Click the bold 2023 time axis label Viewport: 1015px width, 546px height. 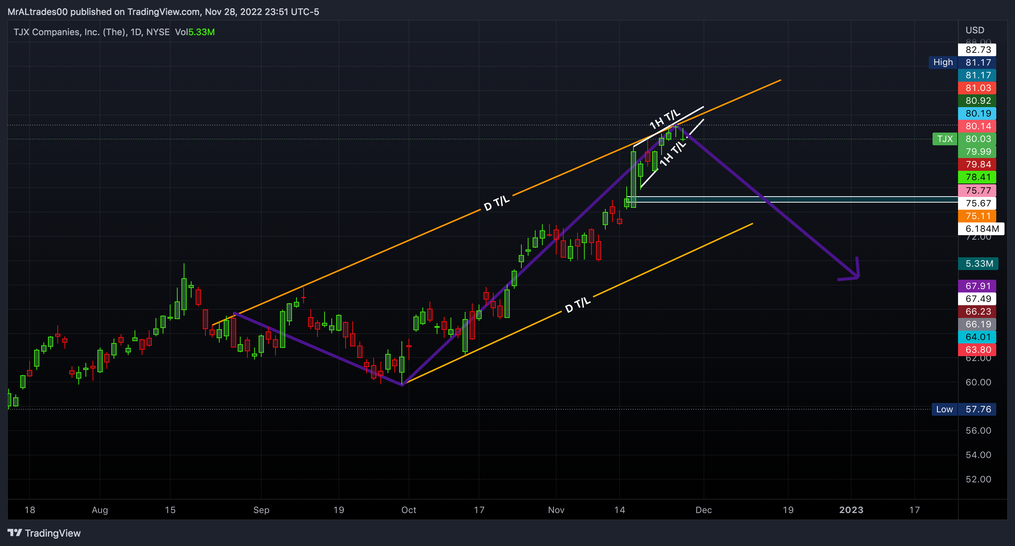[851, 510]
